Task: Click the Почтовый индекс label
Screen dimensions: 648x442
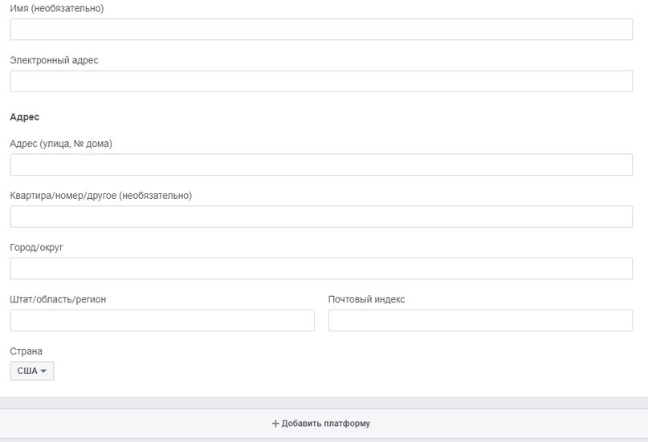Action: tap(367, 300)
